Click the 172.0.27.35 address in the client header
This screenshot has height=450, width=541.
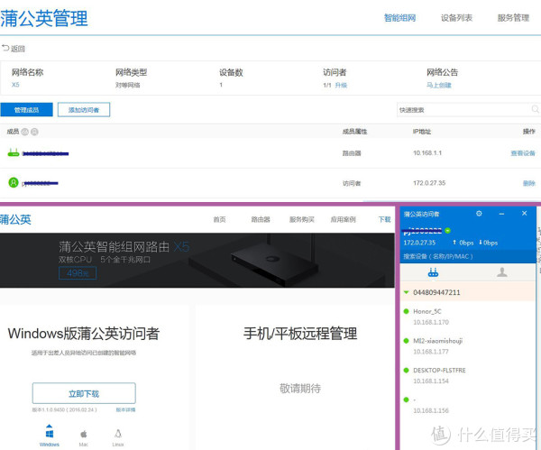coord(419,243)
